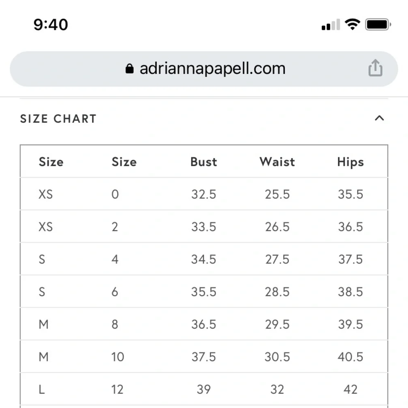The image size is (408, 408).
Task: Tap the share icon in address bar
Action: 375,68
